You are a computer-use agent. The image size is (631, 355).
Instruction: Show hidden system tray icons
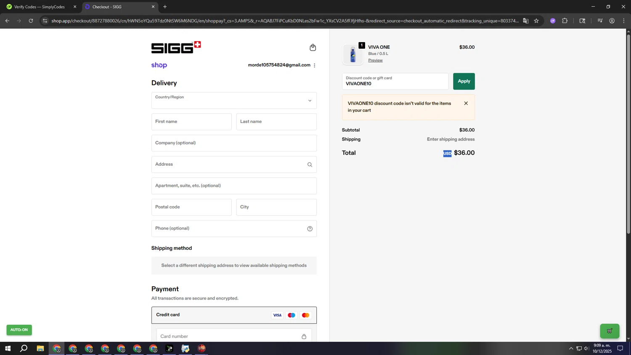pyautogui.click(x=571, y=348)
